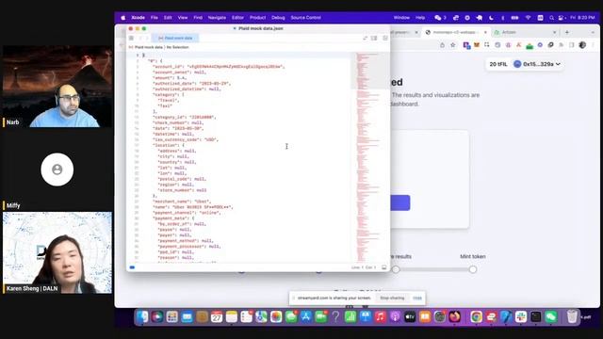Open the File menu
The image size is (603, 339).
coord(155,18)
